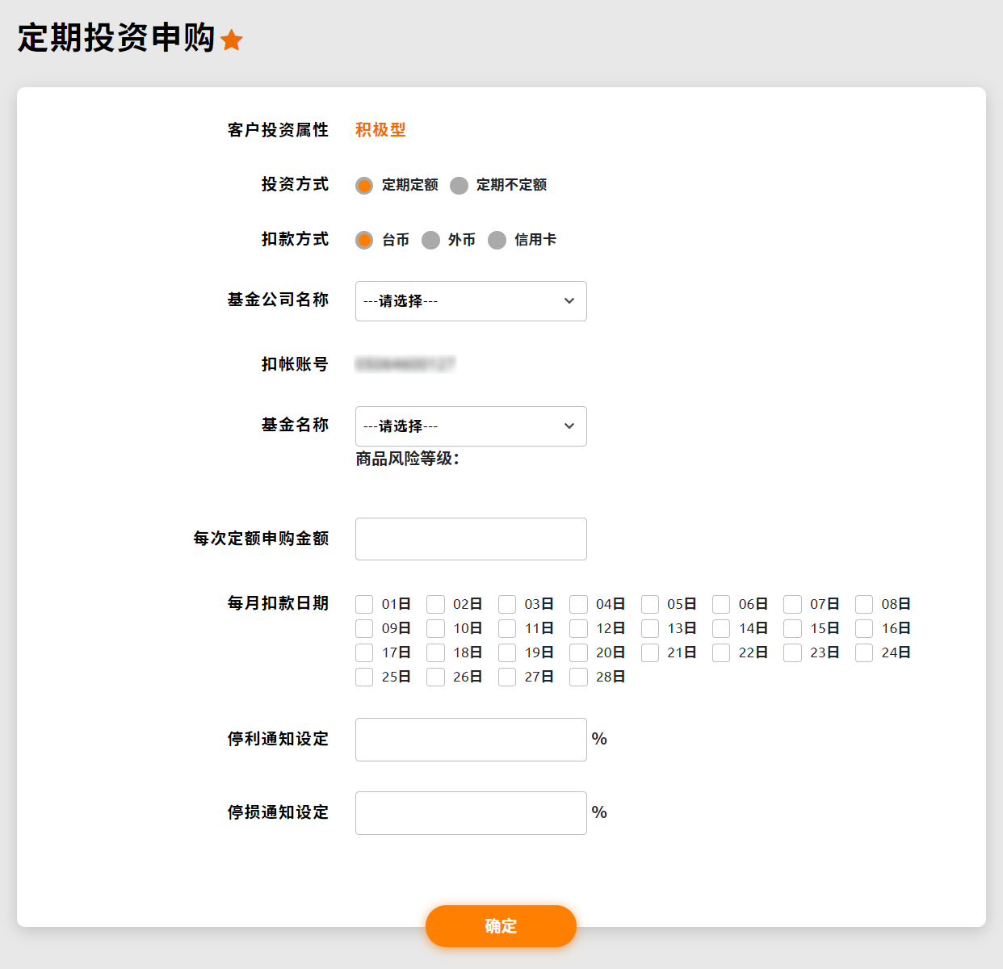Click the 积极型 investment attribute text
The width and height of the screenshot is (1003, 969).
click(x=380, y=130)
